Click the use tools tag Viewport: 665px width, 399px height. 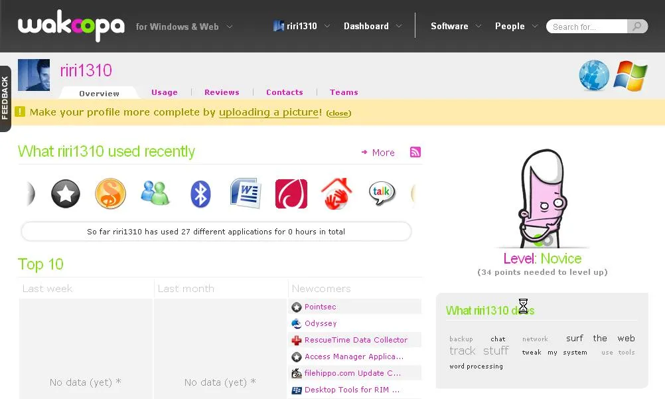click(x=618, y=353)
